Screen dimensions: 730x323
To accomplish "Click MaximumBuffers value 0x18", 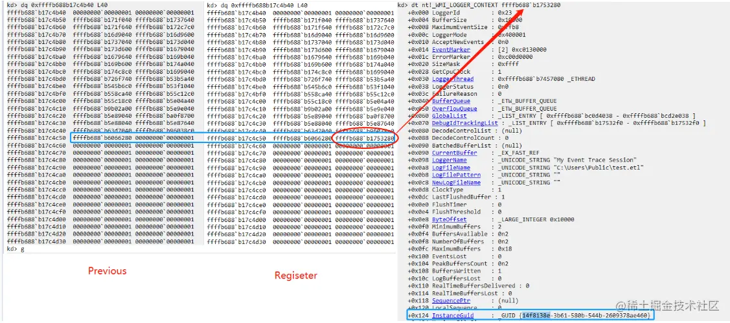I will (x=505, y=249).
